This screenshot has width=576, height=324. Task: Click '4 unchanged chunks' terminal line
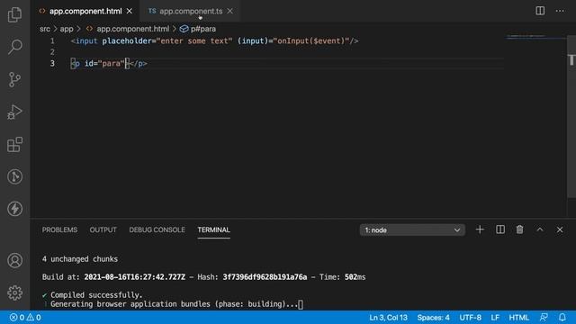coord(80,259)
